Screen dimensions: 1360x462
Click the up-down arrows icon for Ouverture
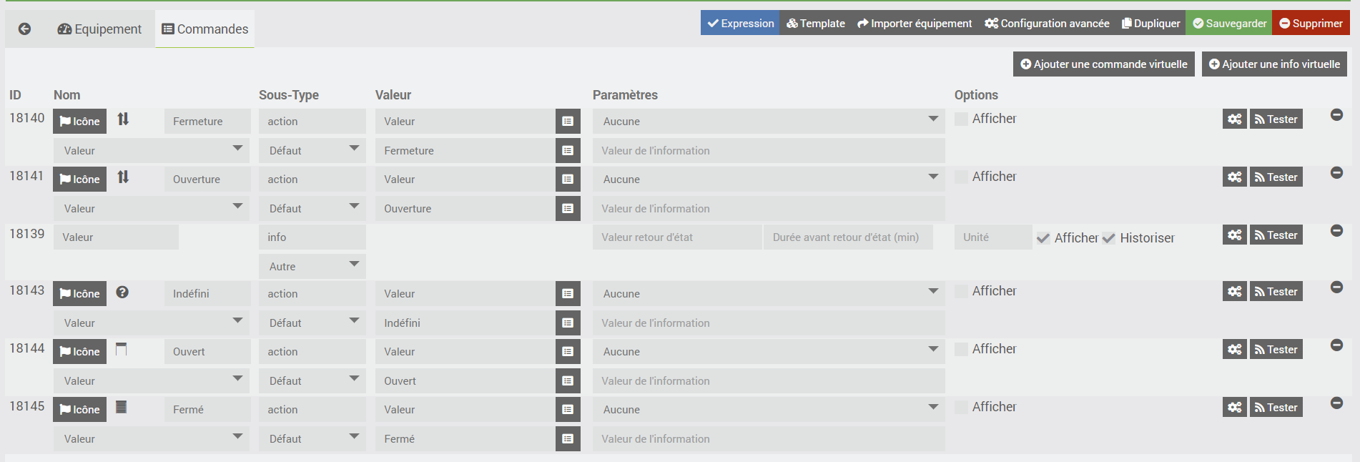(123, 177)
